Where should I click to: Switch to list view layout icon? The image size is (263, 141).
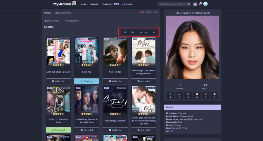125,32
